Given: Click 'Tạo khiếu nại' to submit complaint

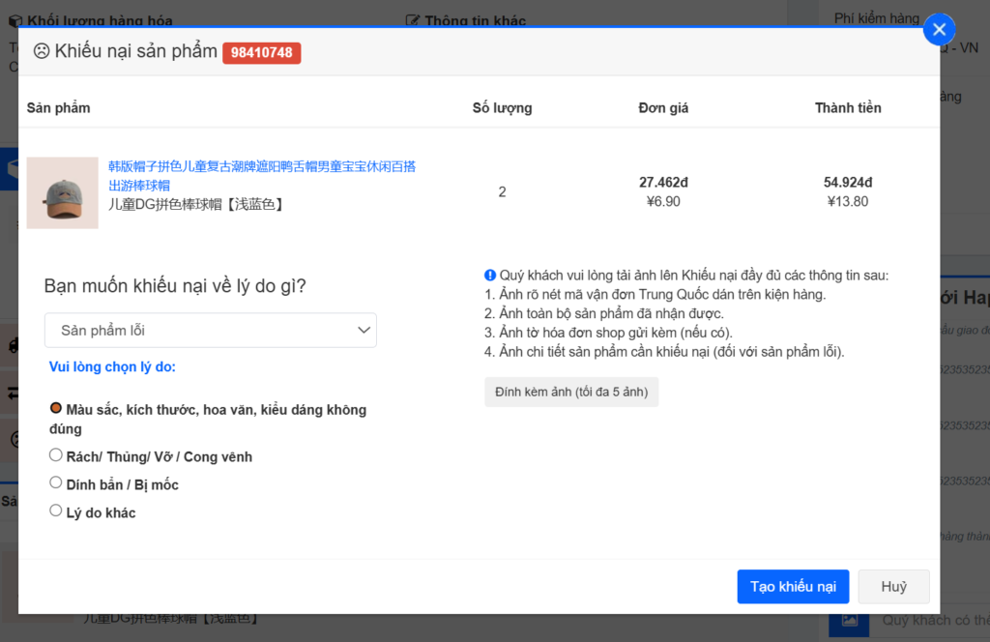Looking at the screenshot, I should coord(793,587).
